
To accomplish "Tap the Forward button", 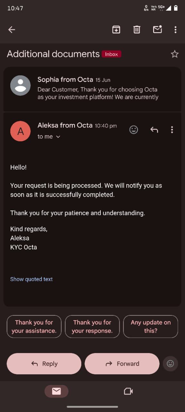I will (122, 364).
